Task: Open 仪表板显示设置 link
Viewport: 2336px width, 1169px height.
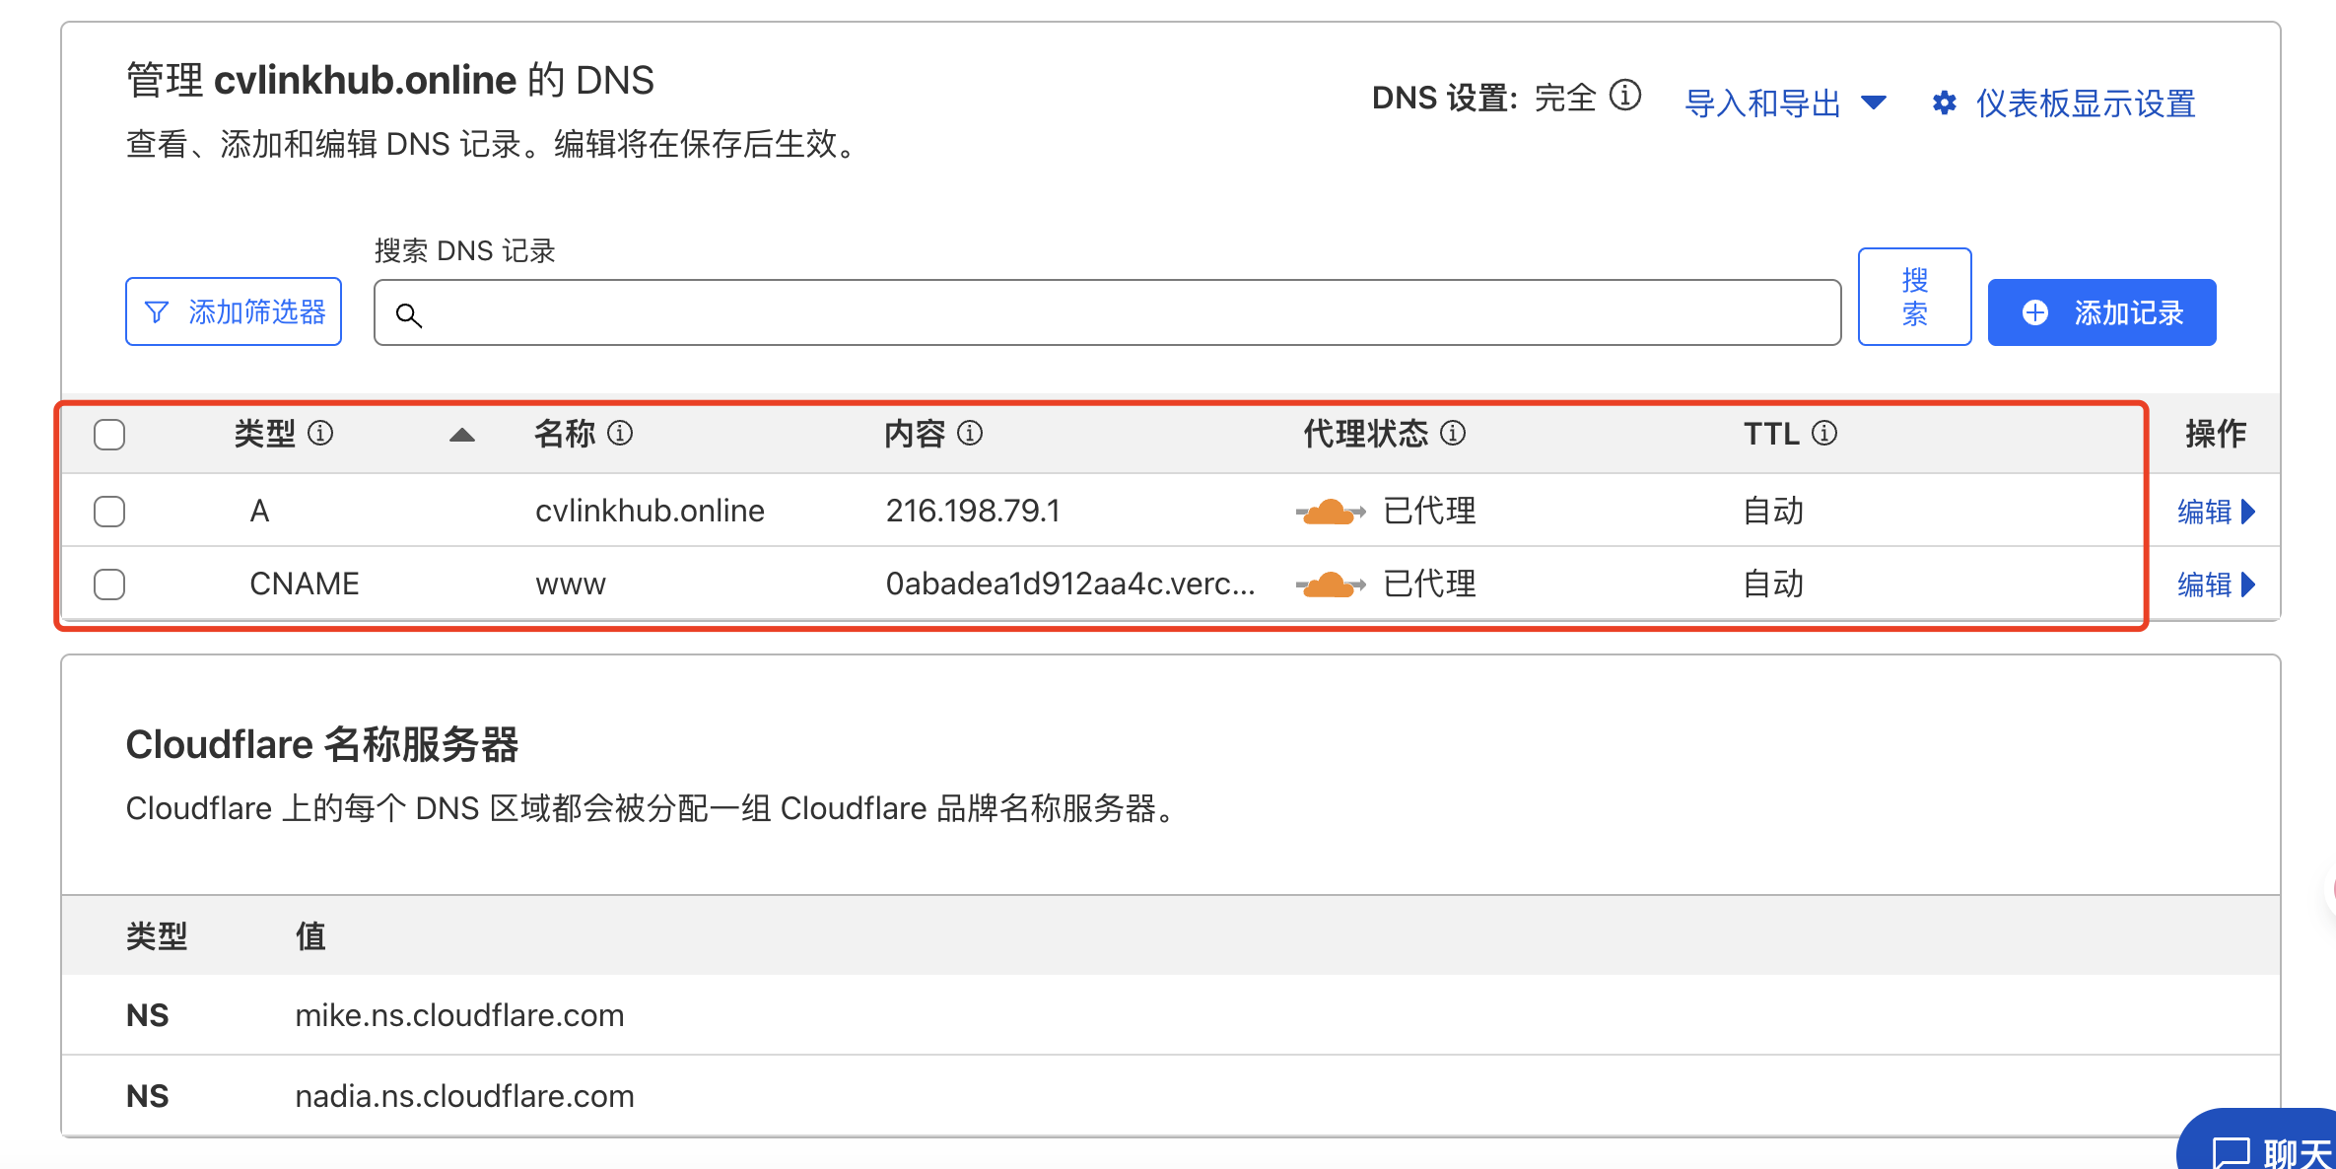Action: click(x=2086, y=103)
